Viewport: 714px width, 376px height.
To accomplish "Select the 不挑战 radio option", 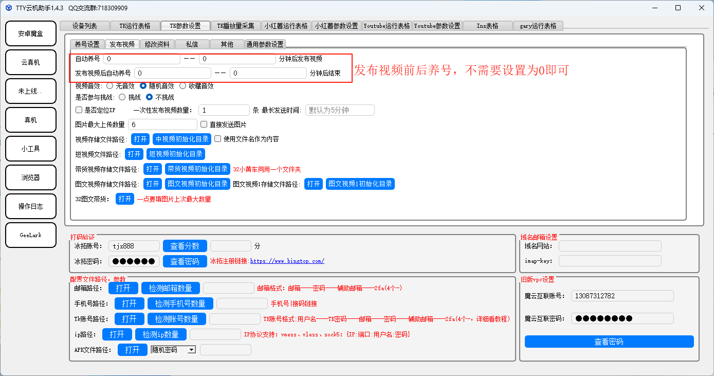I will pyautogui.click(x=160, y=97).
